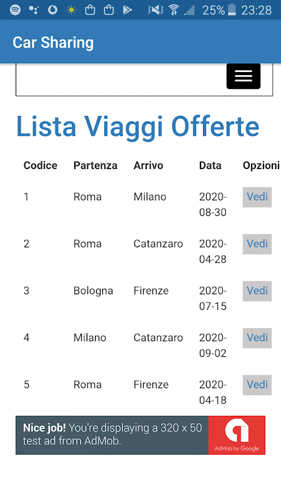Image resolution: width=281 pixels, height=501 pixels.
Task: Select the Codice column header
Action: (41, 165)
